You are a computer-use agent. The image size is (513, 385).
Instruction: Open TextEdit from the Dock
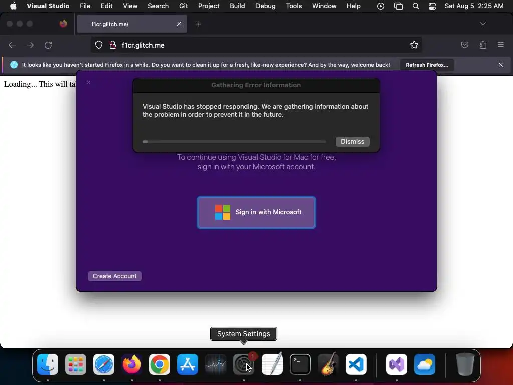(x=272, y=364)
